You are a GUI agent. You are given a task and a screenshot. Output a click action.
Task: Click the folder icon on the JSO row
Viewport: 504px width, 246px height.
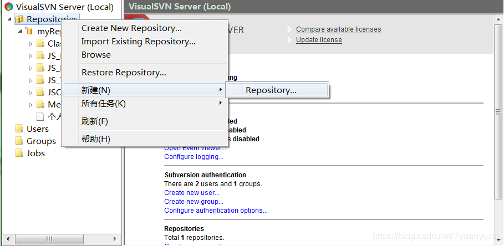click(x=40, y=93)
